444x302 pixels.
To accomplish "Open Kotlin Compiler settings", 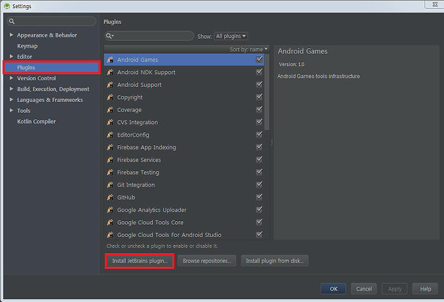I will pos(36,122).
